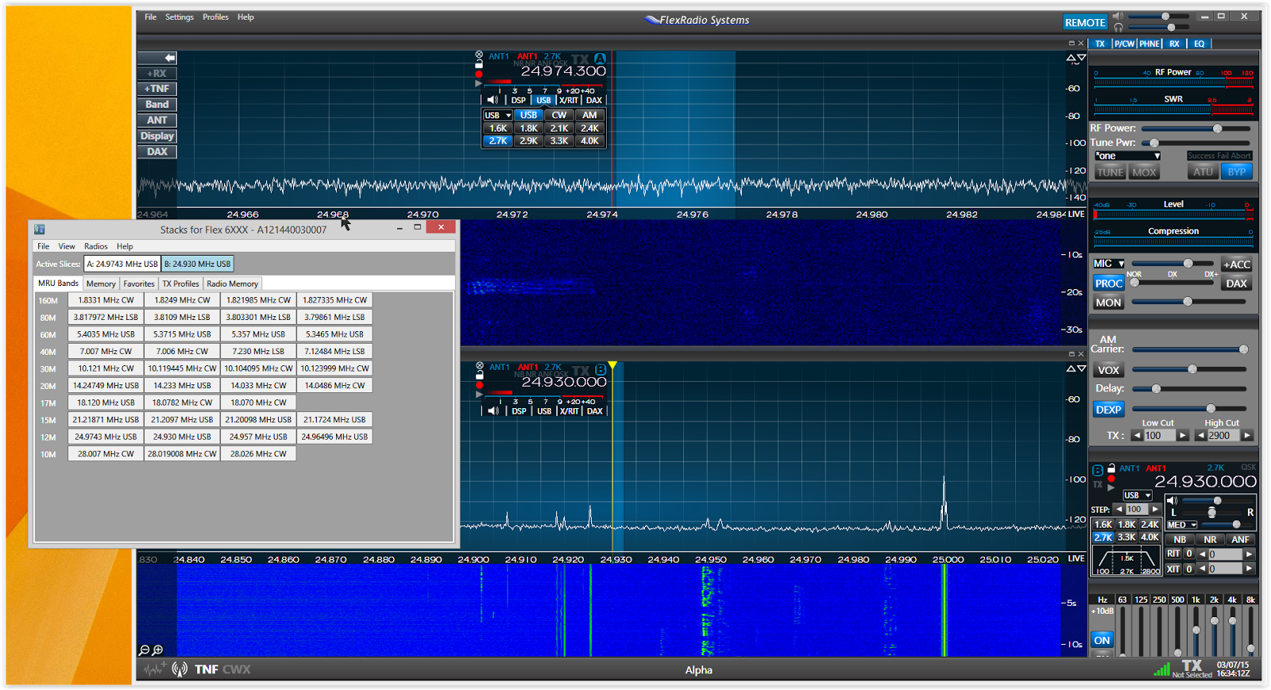Viewport: 1271px width, 690px height.
Task: Increase the tuning STEP value with right arrow
Action: tap(1155, 509)
